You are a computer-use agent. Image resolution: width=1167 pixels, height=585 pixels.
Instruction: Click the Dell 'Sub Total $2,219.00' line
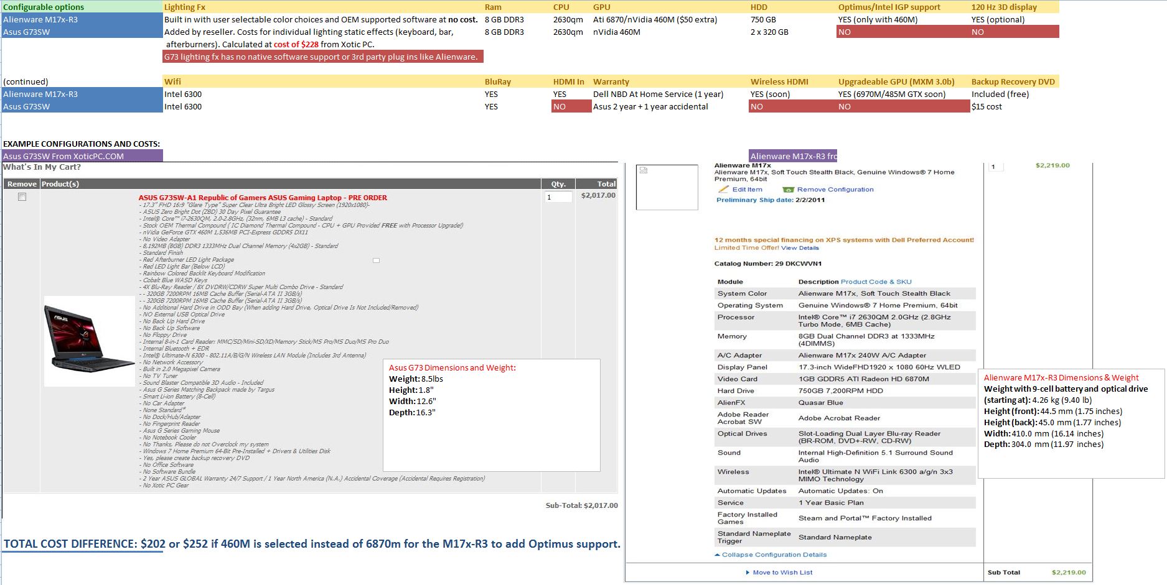[1037, 573]
